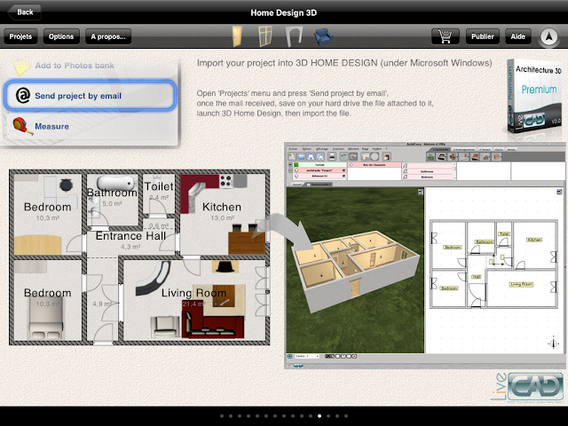Click the bathtub in the Bathroom
Viewport: 568px width, 426px height.
115,184
